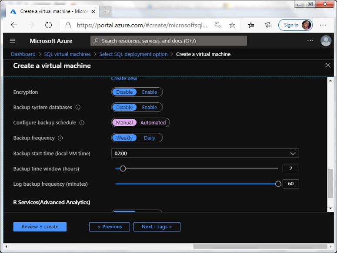This screenshot has height=253, width=337.
Task: Click the Create new link
Action: point(124,79)
